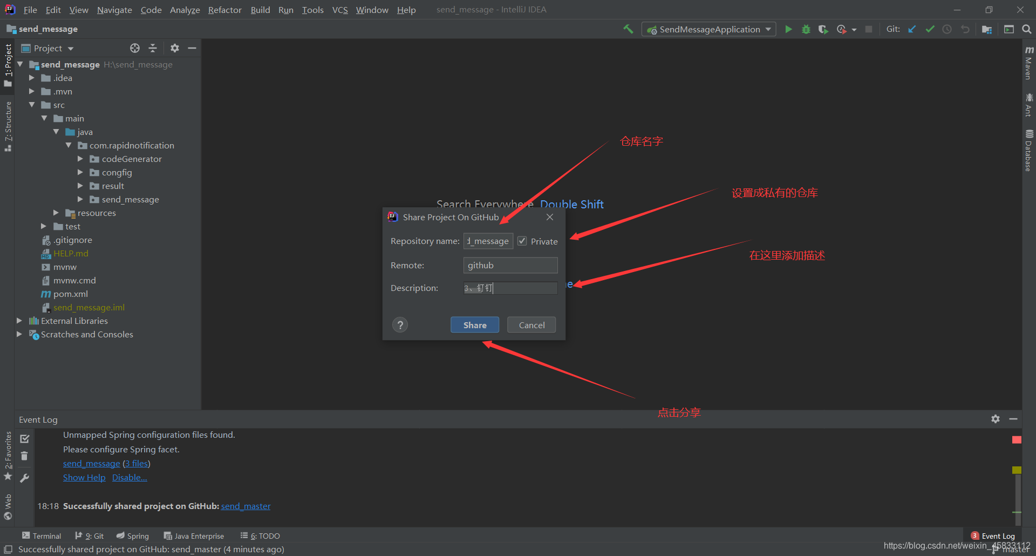Click Show Help link
The width and height of the screenshot is (1036, 556).
click(84, 477)
